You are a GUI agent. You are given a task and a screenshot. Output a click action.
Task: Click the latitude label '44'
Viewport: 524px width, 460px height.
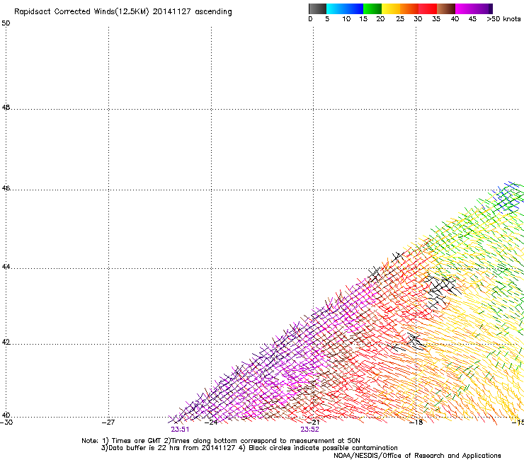point(6,267)
